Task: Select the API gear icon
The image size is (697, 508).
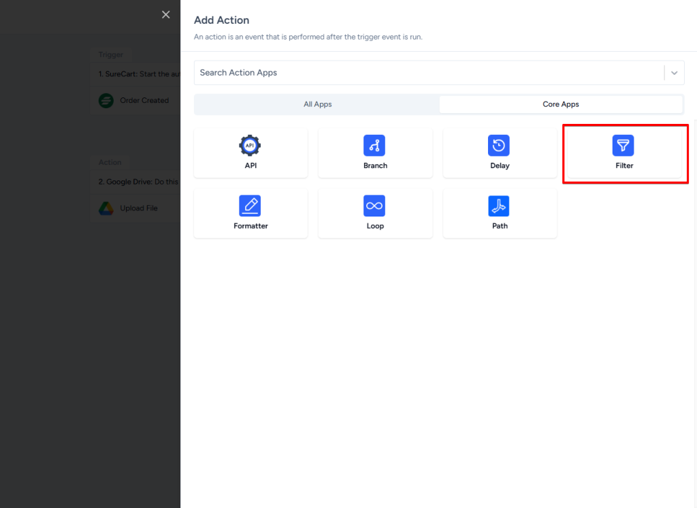Action: tap(250, 145)
